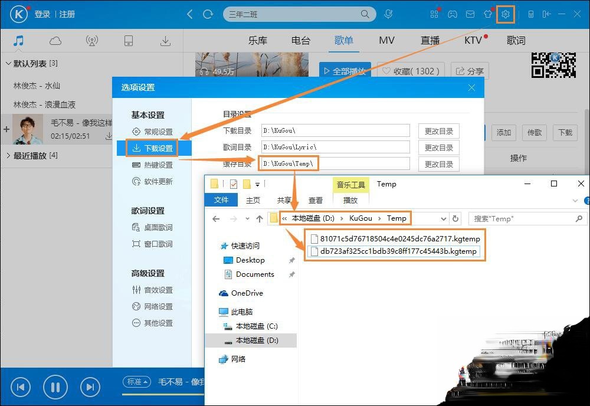Click the 收藏(1302) button
Viewport: 590px width, 406px height.
pyautogui.click(x=410, y=70)
